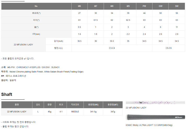The width and height of the screenshot is (188, 129).
Task: Click the 총중량(I#7) header
Action: pos(113,105)
